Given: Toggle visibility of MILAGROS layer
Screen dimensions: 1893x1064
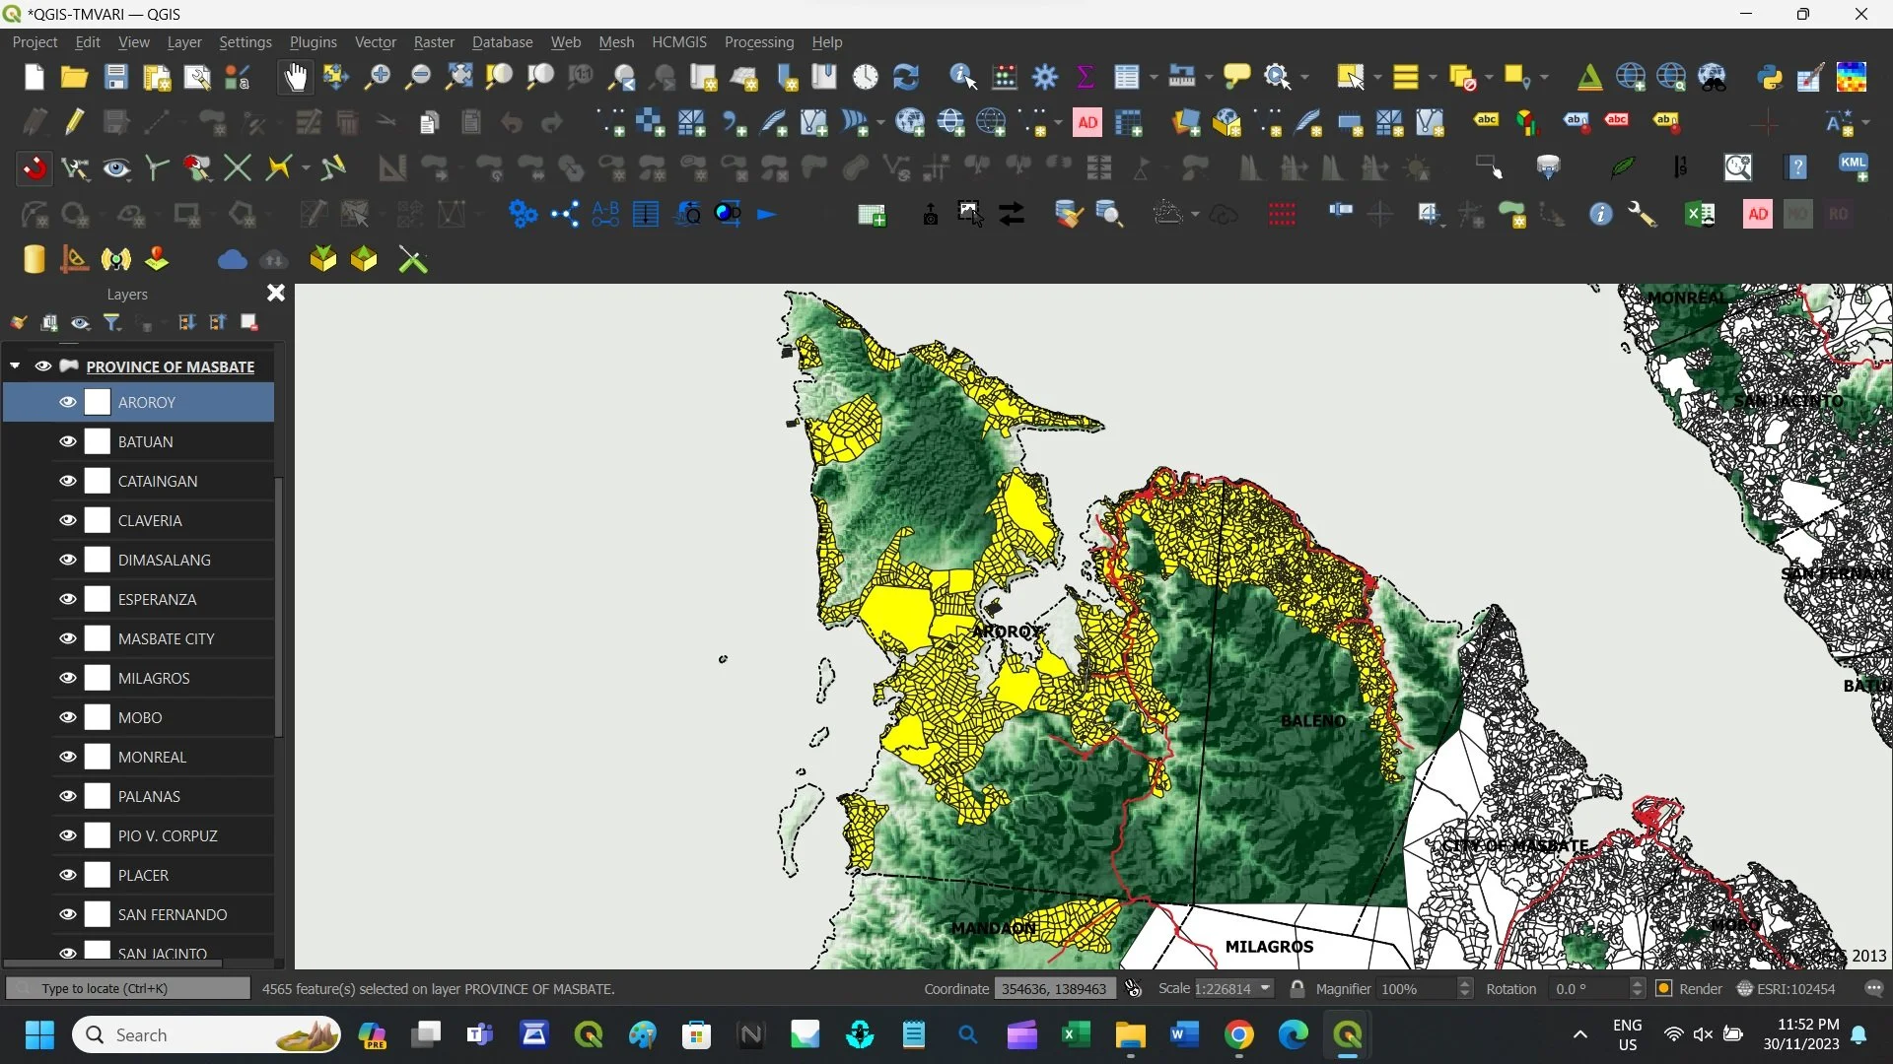Looking at the screenshot, I should point(67,678).
